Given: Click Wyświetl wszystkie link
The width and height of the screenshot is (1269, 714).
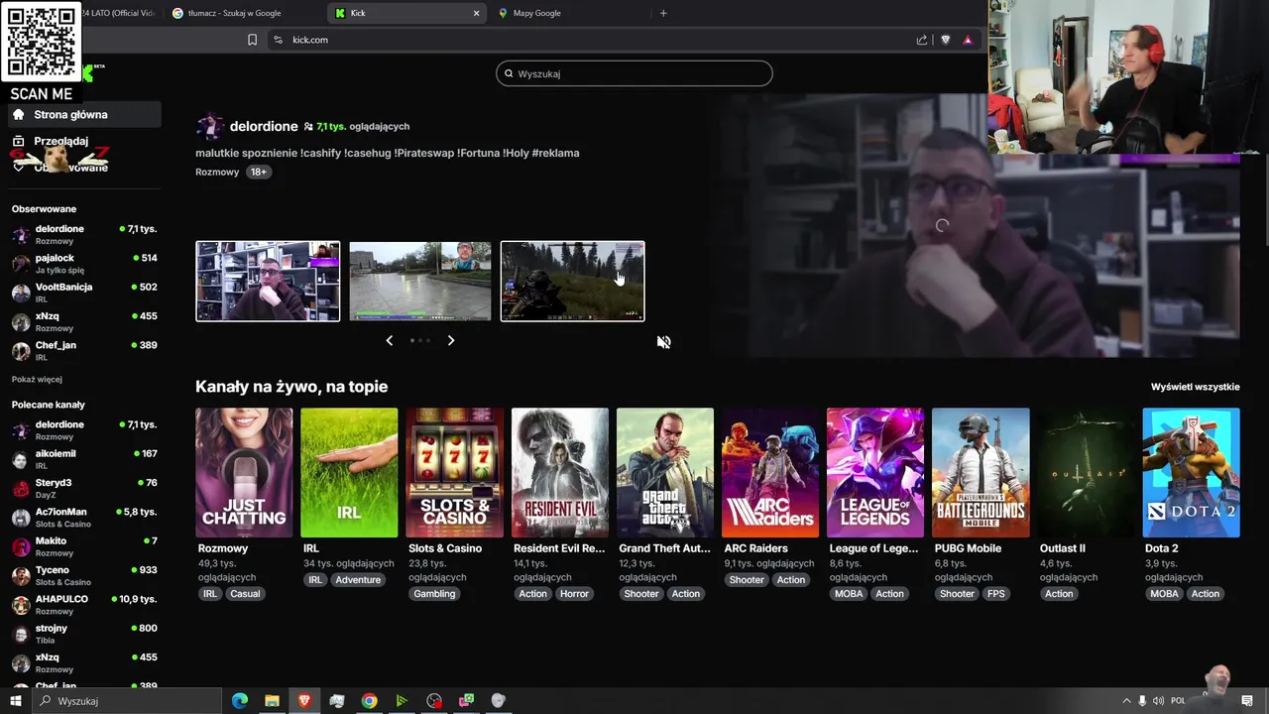Looking at the screenshot, I should [x=1195, y=387].
